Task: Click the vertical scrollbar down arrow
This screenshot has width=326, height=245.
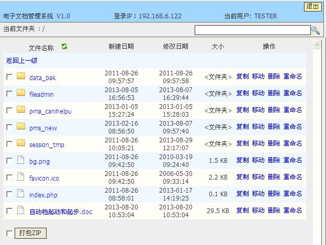Action: 317,241
